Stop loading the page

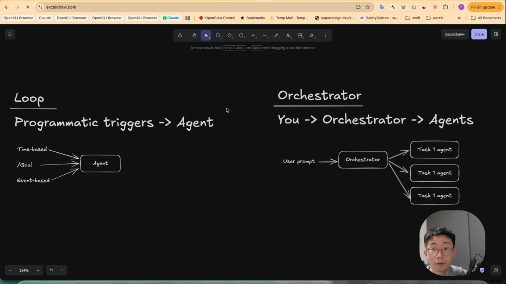(28, 7)
